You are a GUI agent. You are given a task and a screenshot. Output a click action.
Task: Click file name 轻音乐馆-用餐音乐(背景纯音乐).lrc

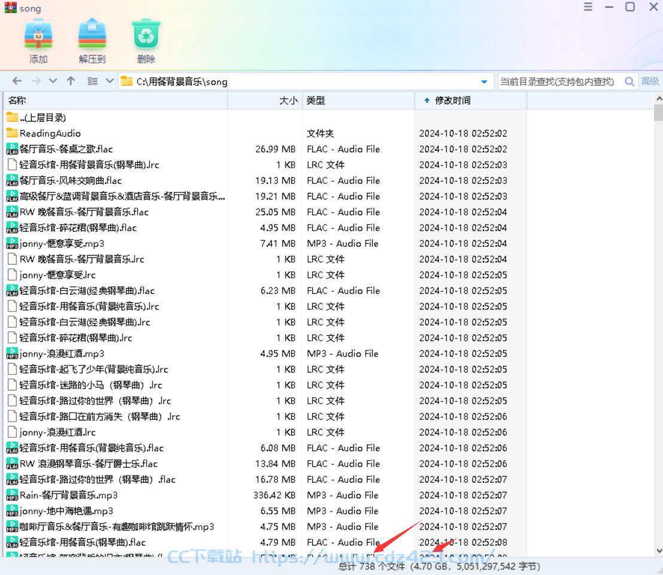pos(89,306)
